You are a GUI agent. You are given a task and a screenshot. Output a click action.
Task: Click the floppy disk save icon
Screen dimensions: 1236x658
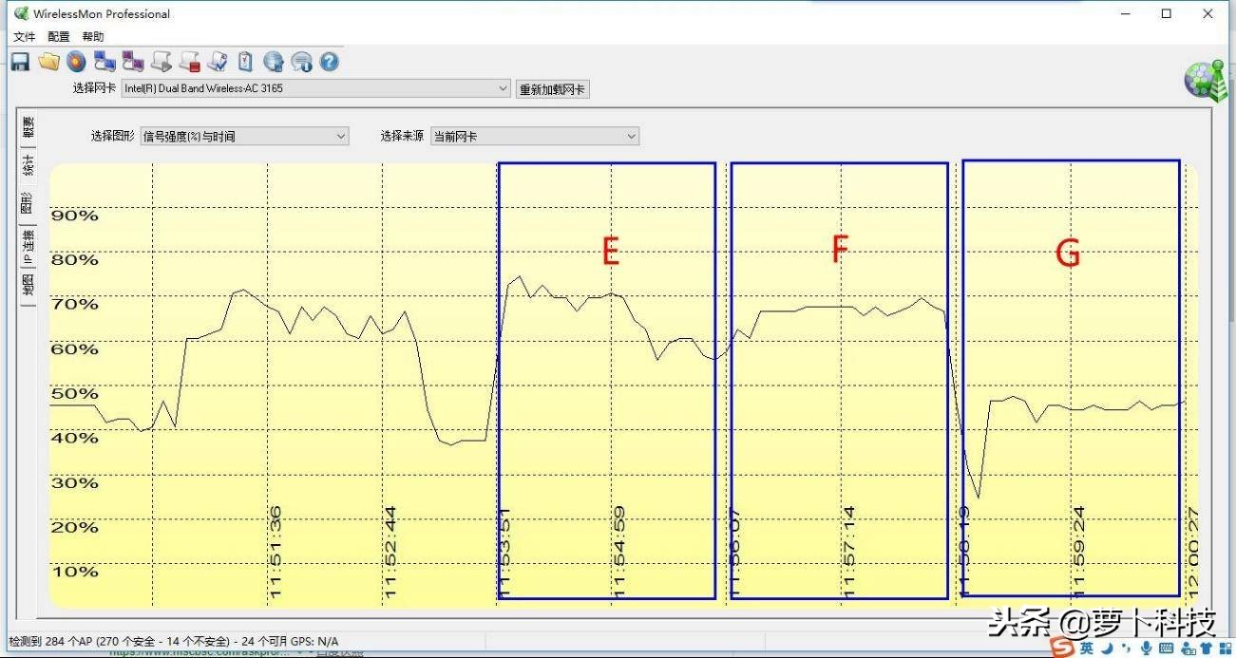click(x=20, y=63)
